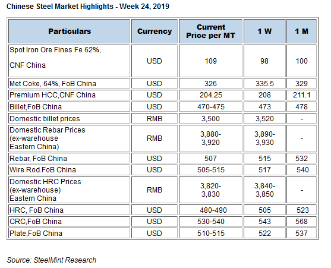Click the Current Price per MT header
Viewport: 331px width, 268px height.
coord(210,31)
